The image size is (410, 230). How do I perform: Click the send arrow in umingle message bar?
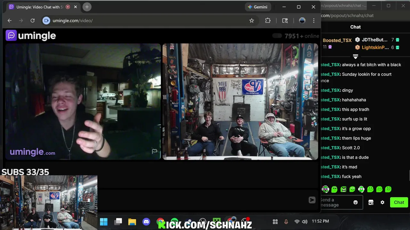pyautogui.click(x=312, y=200)
